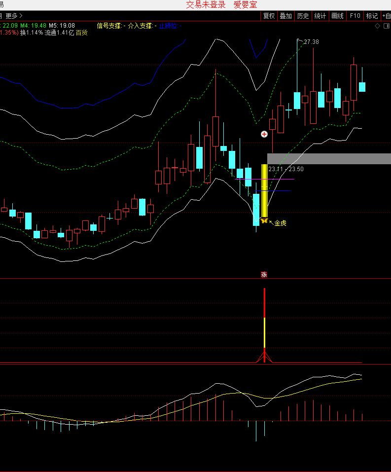Click the 百货 sector tag

[x=81, y=33]
